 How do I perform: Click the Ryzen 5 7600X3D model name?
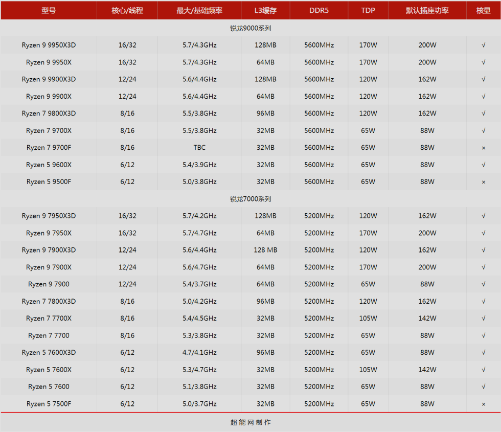(x=49, y=353)
